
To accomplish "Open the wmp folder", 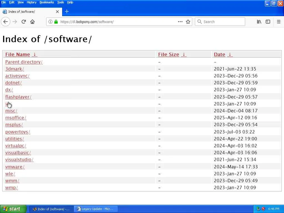I will coord(12,188).
